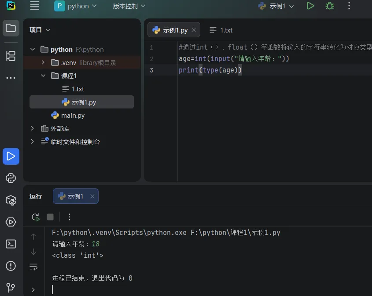
Task: Open the 项目 view dropdown
Action: 40,30
